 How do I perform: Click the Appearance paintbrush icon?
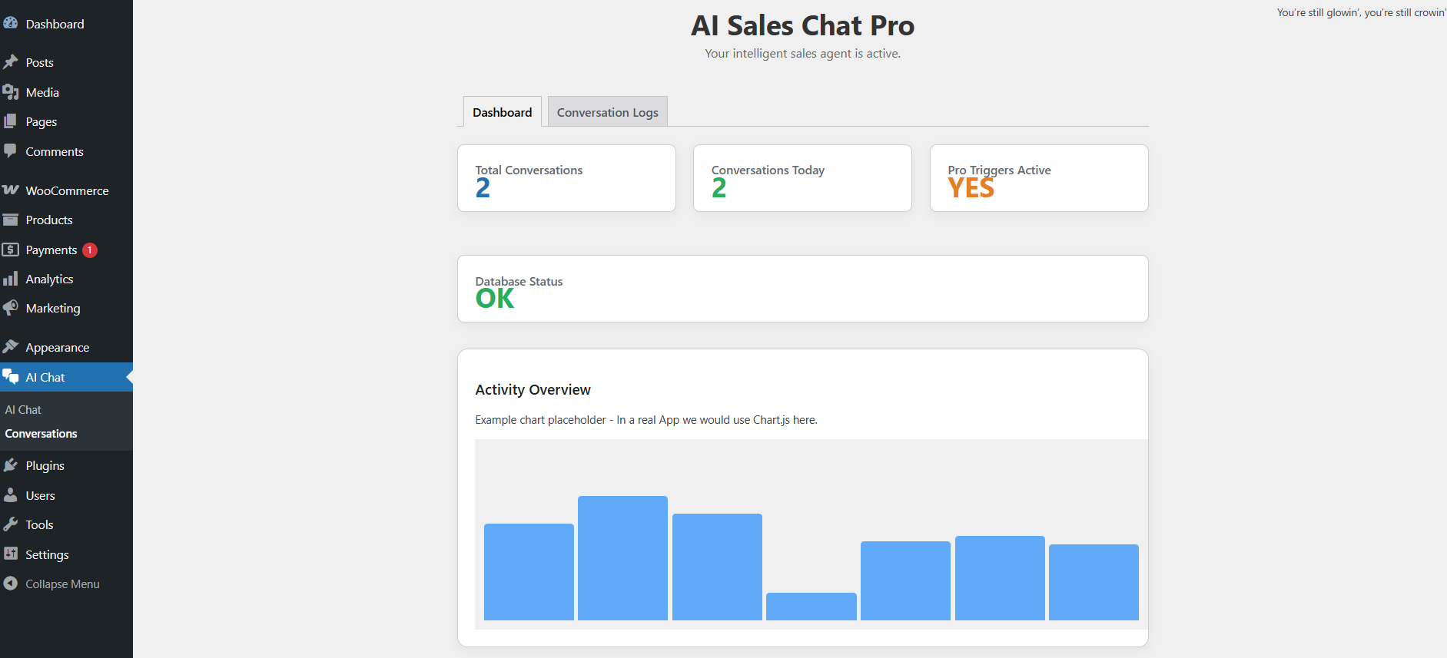pyautogui.click(x=11, y=347)
